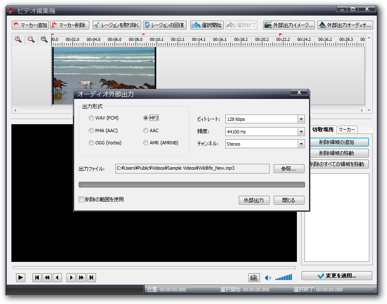Select AAC output format
This screenshot has width=387, height=304.
[x=151, y=131]
